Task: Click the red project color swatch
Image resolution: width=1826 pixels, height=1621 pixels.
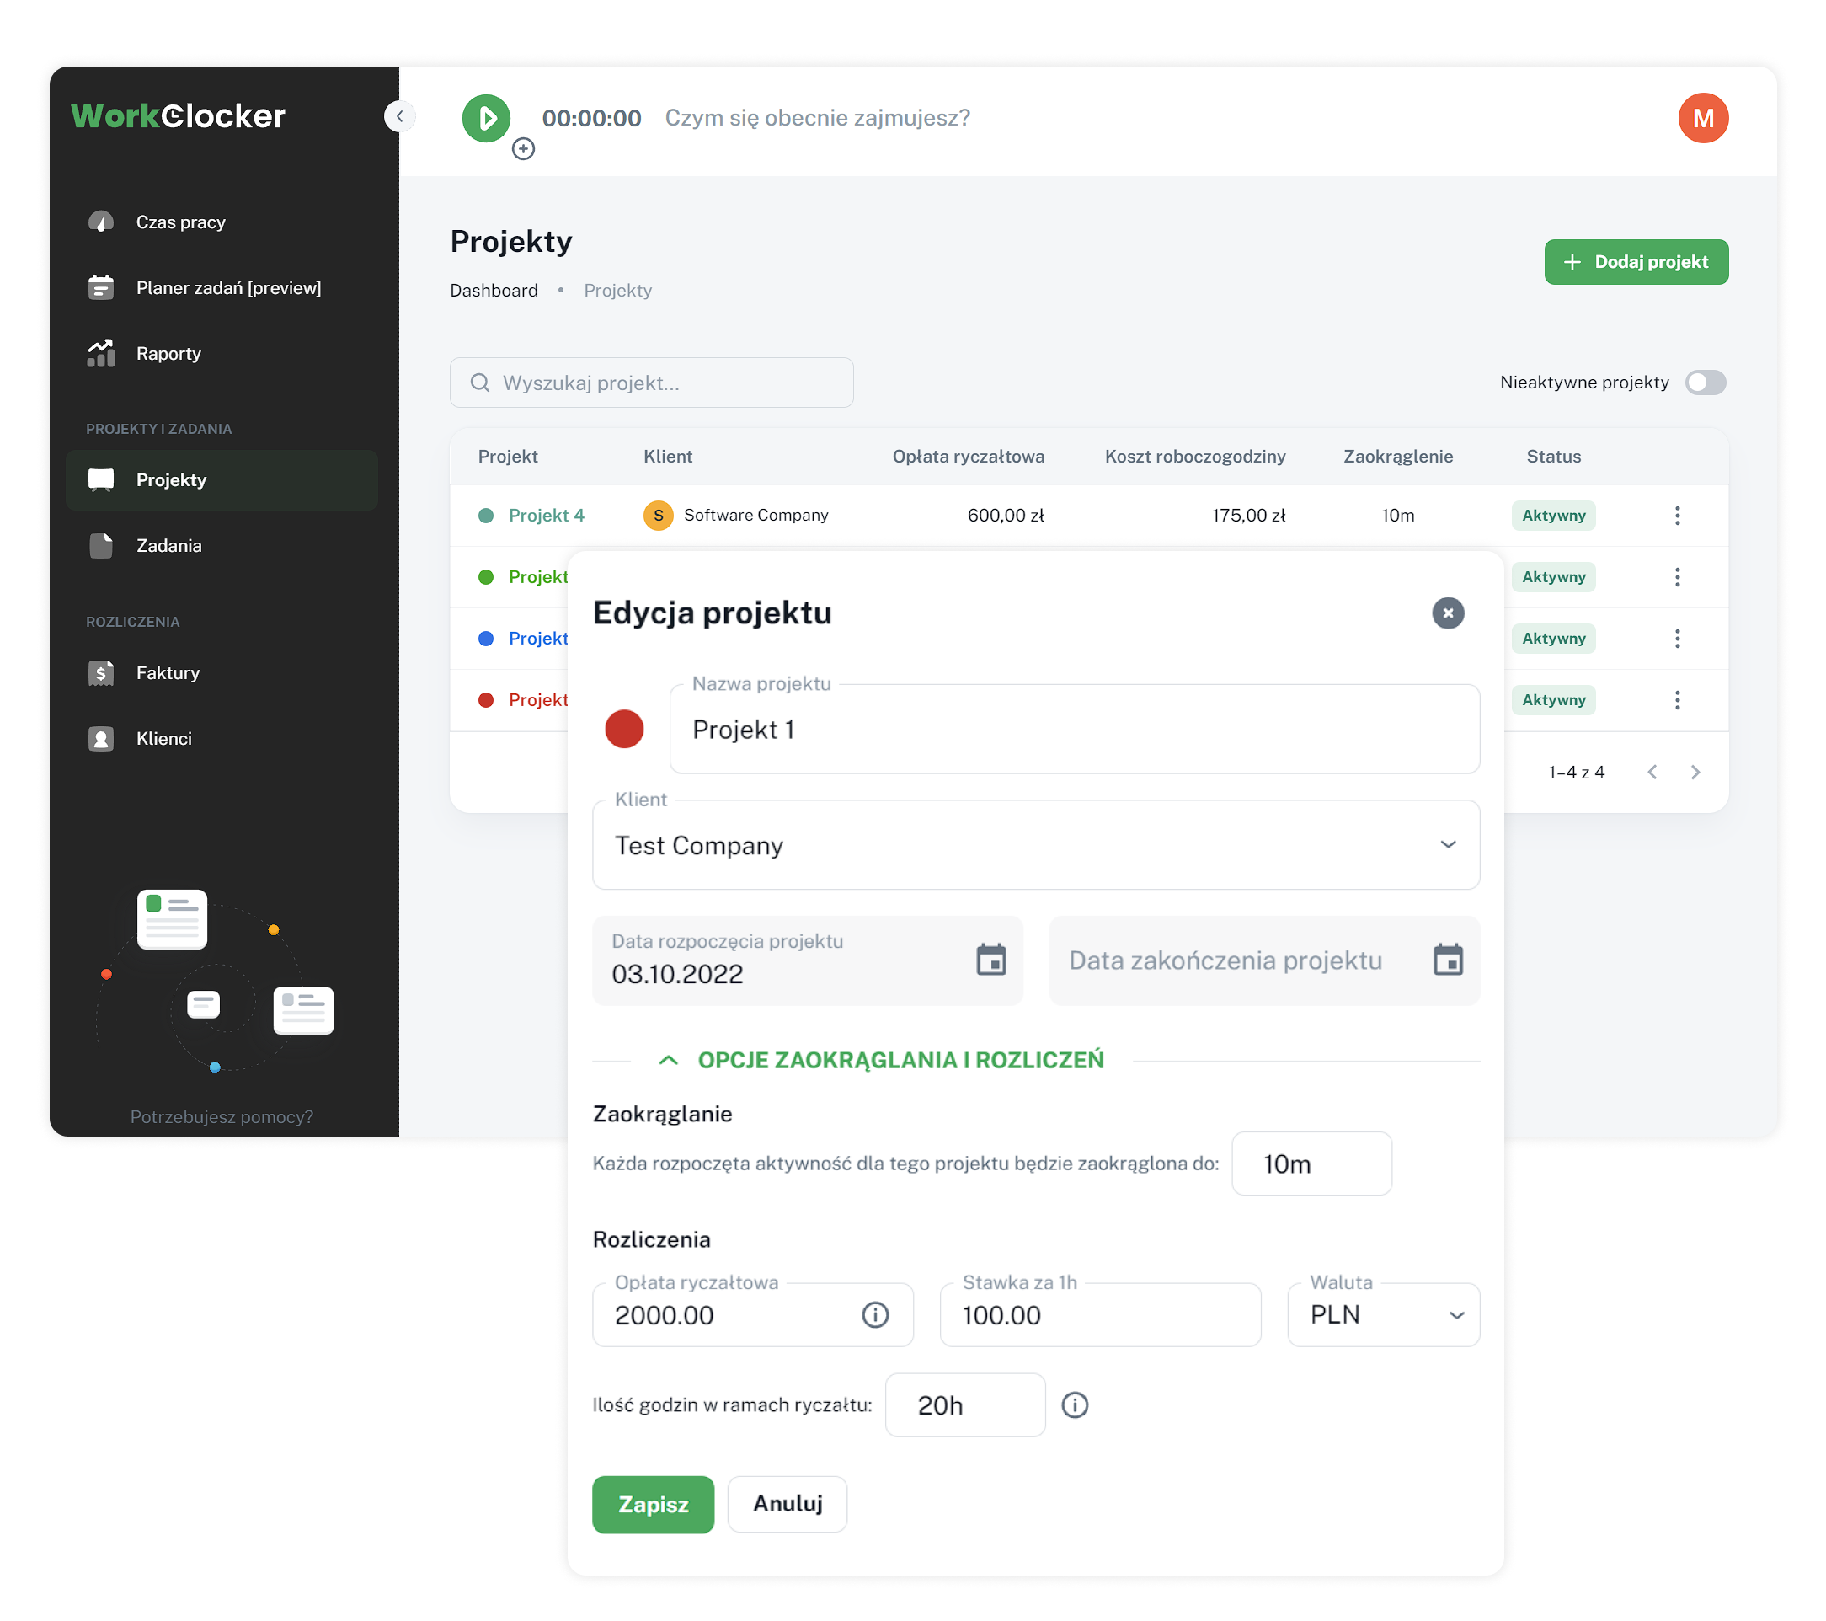Action: coord(624,729)
